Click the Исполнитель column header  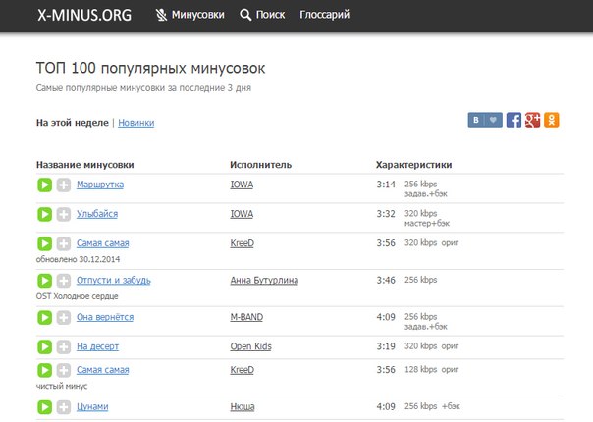click(x=261, y=165)
